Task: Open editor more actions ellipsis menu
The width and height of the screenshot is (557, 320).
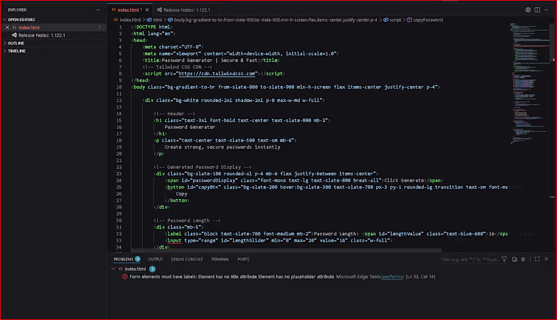Action: pyautogui.click(x=546, y=10)
